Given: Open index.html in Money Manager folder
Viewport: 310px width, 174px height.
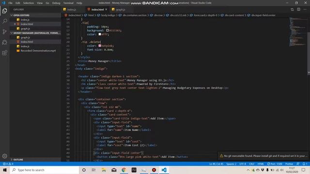Looking at the screenshot, I should (x=27, y=42).
